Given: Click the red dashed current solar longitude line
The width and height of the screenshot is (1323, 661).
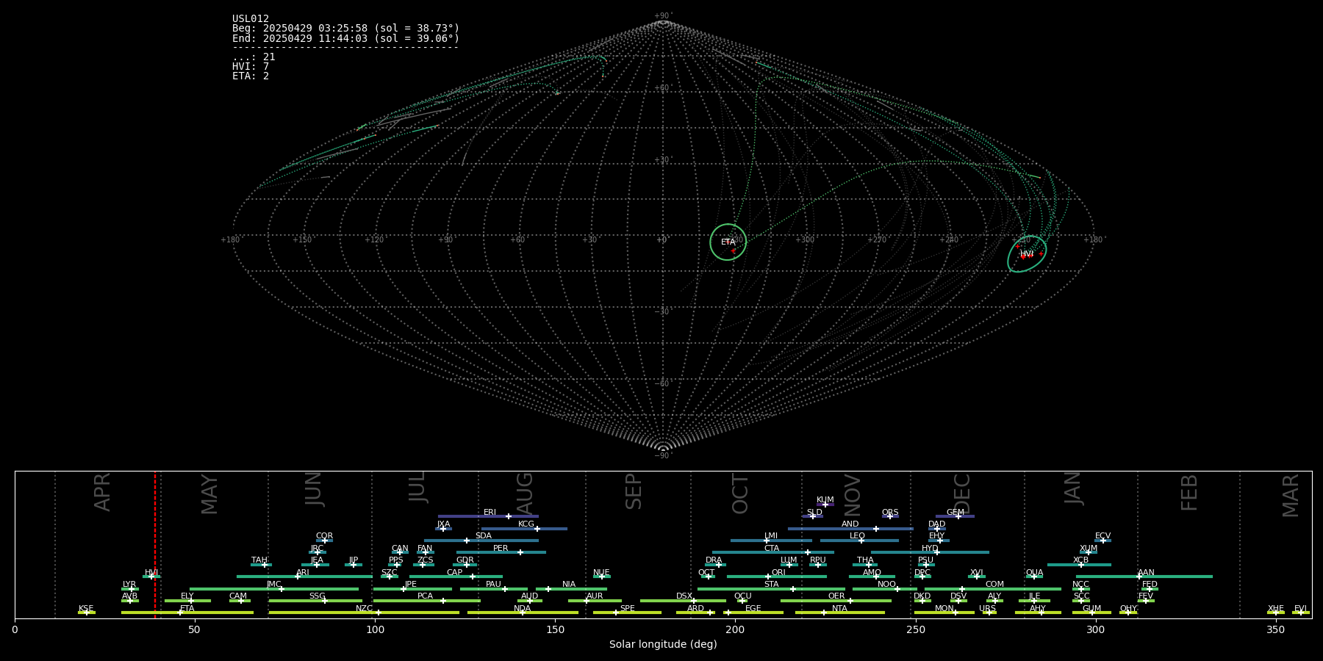Looking at the screenshot, I should coord(155,545).
